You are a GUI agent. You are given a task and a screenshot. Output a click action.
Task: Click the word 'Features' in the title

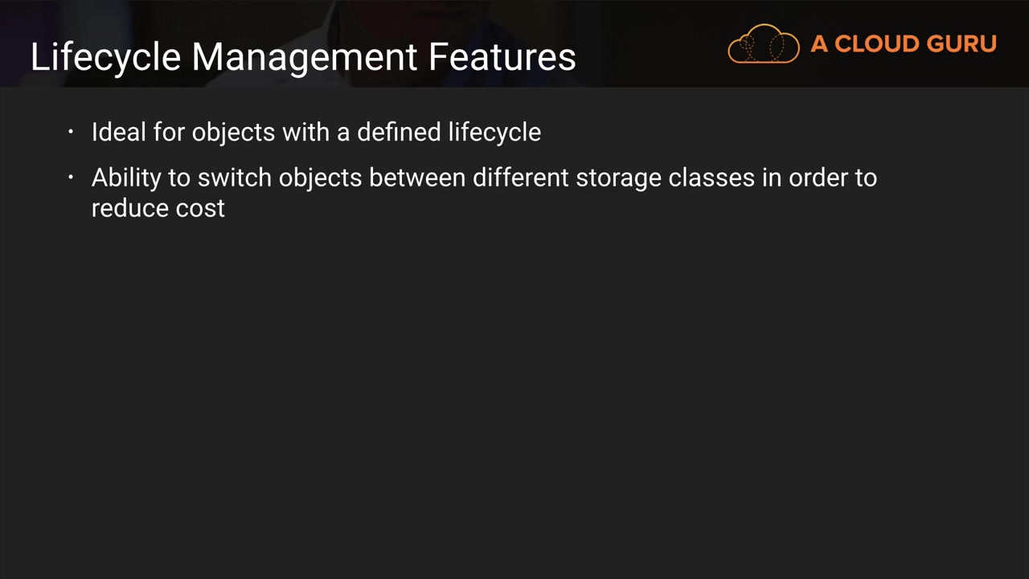pos(502,58)
